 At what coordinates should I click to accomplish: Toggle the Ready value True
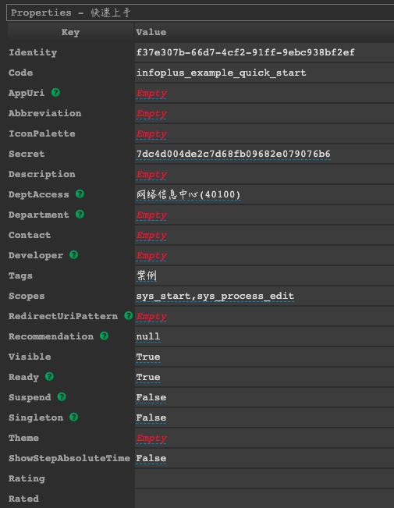pos(148,377)
